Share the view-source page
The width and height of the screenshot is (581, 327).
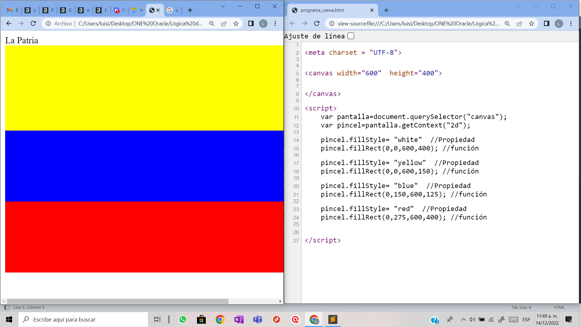coord(519,23)
